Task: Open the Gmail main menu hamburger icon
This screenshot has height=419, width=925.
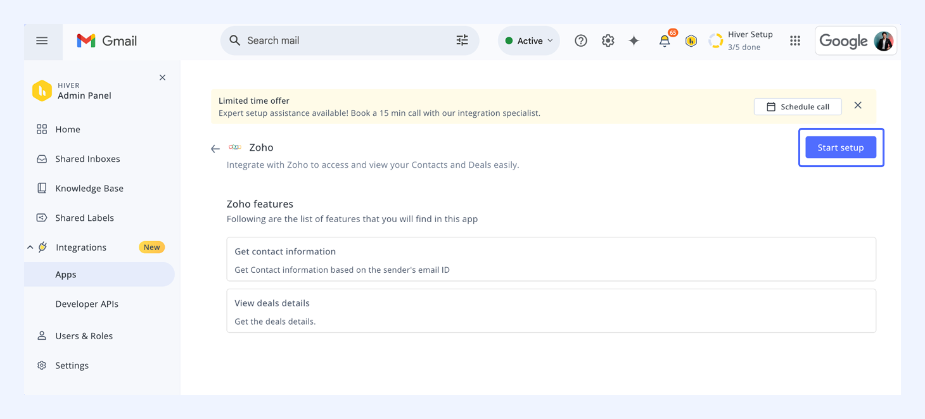Action: click(42, 41)
